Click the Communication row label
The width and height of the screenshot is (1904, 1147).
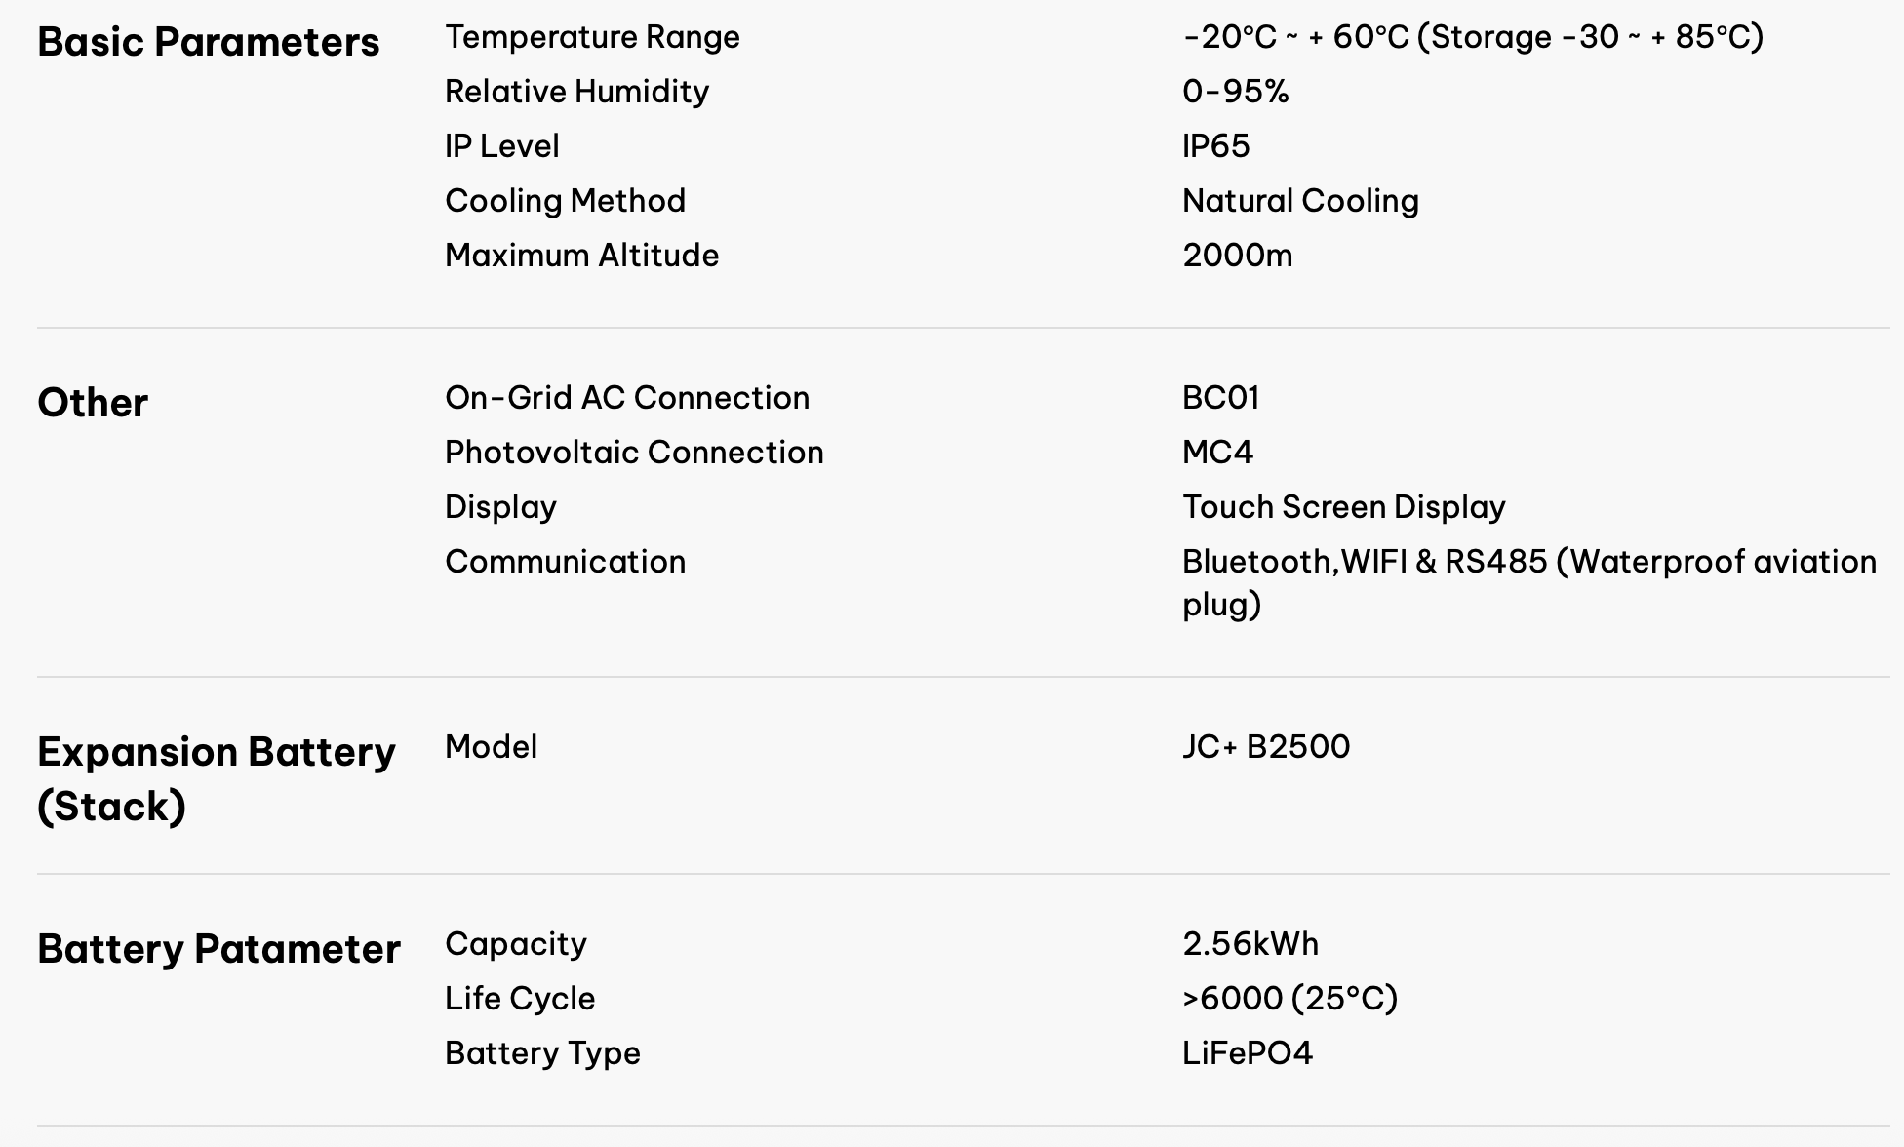pos(565,562)
